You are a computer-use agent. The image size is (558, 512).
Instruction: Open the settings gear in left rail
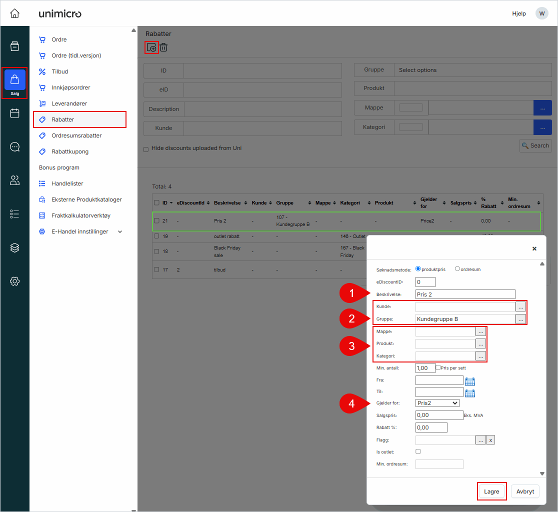click(x=14, y=281)
